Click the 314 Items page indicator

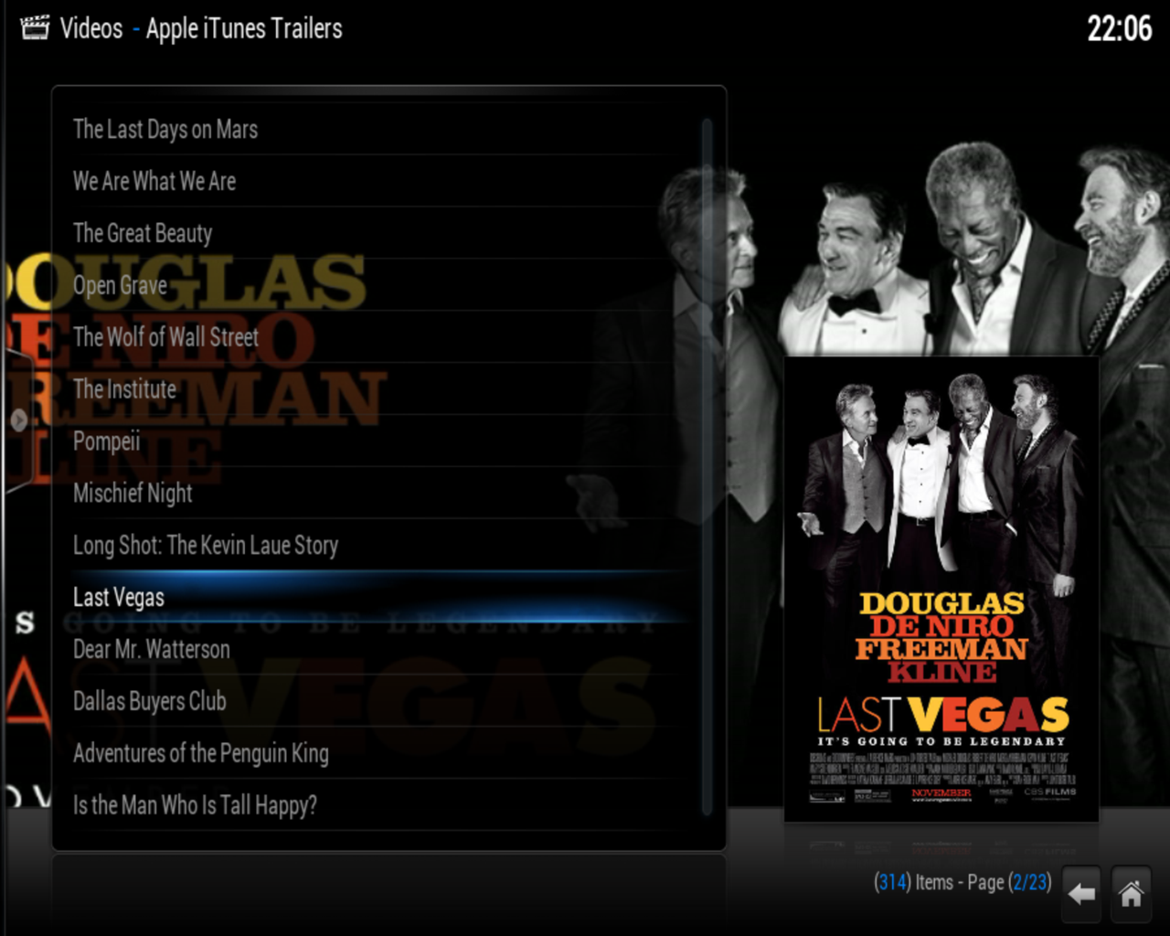click(x=963, y=882)
